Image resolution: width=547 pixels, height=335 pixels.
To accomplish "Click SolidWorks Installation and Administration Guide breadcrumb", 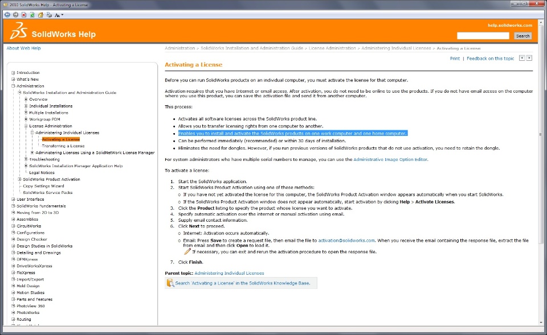I will click(x=251, y=48).
